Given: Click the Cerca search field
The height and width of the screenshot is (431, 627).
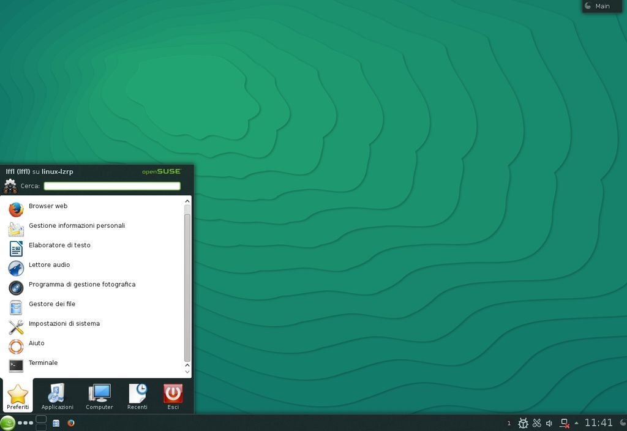Looking at the screenshot, I should 112,186.
